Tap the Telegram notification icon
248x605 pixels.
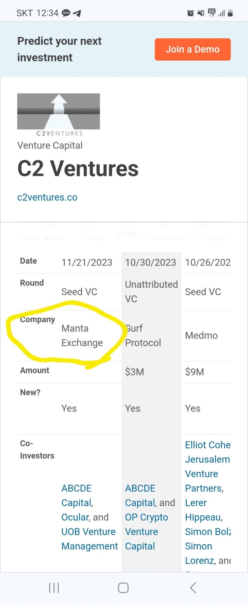tap(77, 13)
